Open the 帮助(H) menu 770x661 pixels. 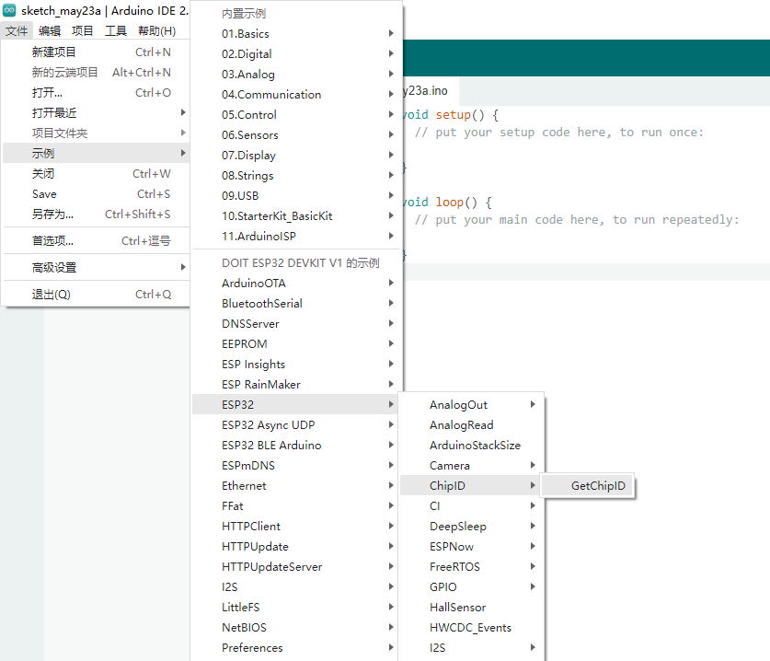(x=157, y=31)
